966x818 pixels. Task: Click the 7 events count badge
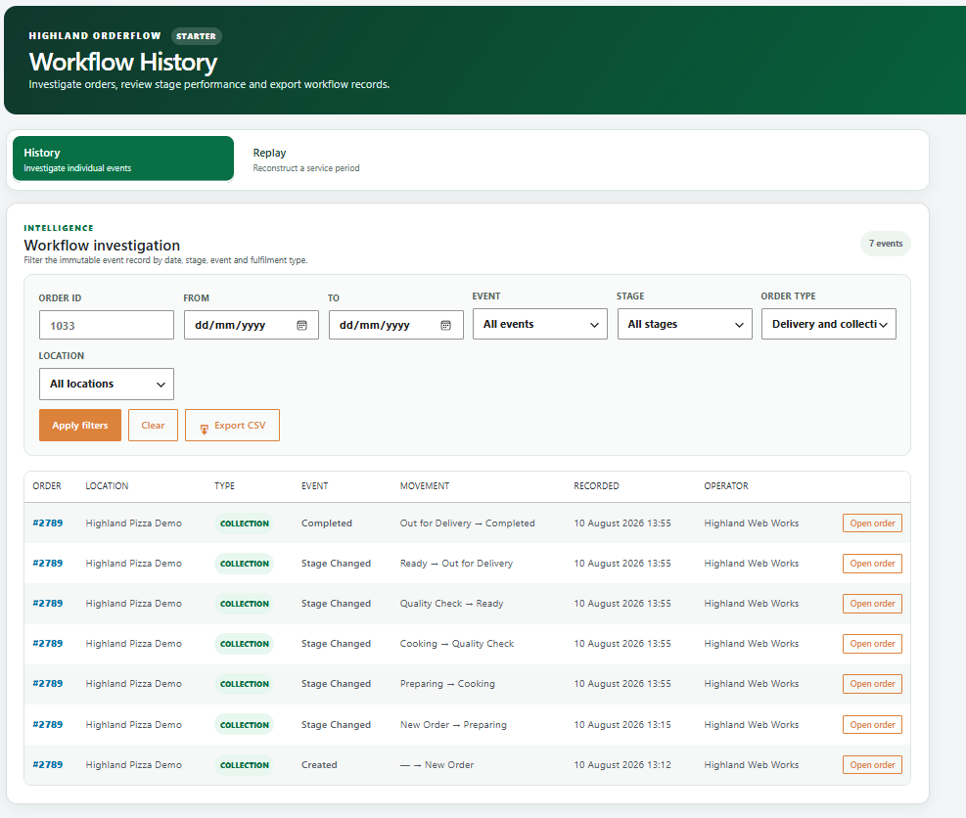click(886, 244)
